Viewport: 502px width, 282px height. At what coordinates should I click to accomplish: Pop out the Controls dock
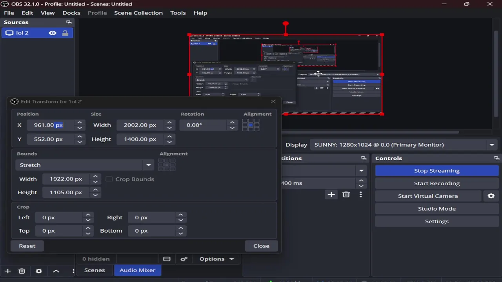coord(497,158)
